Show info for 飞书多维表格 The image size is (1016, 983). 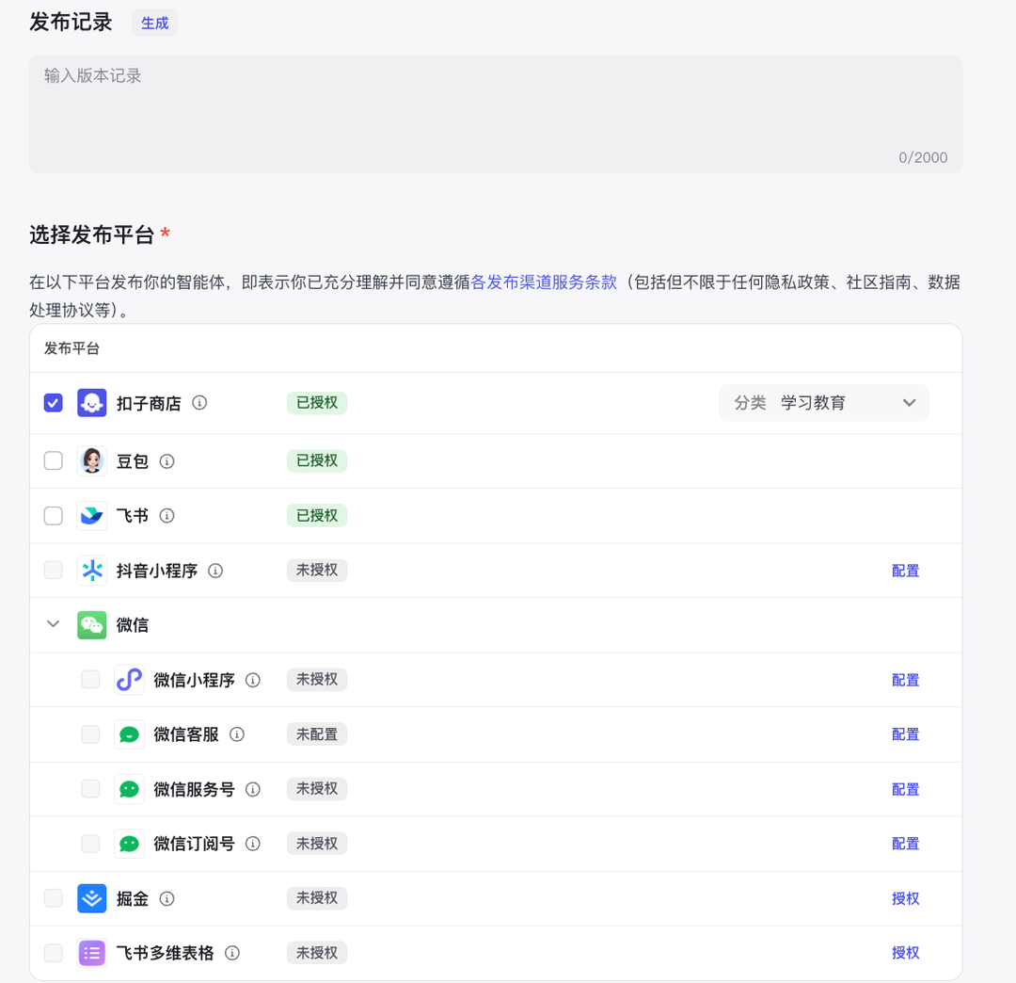tap(232, 953)
